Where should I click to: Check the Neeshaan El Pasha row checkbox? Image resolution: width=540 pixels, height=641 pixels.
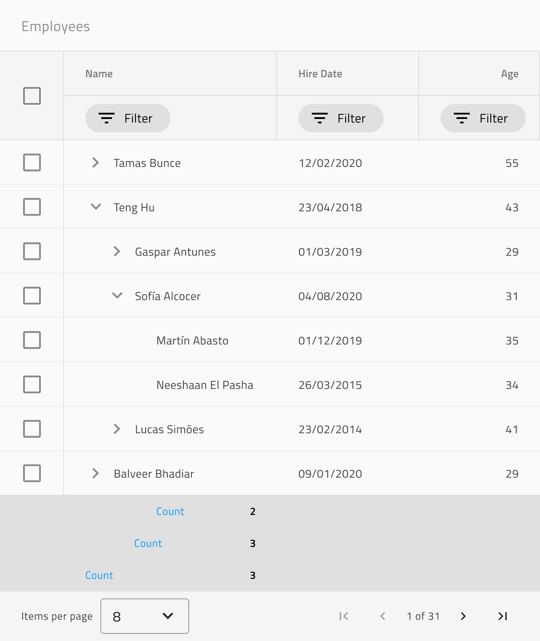(32, 384)
